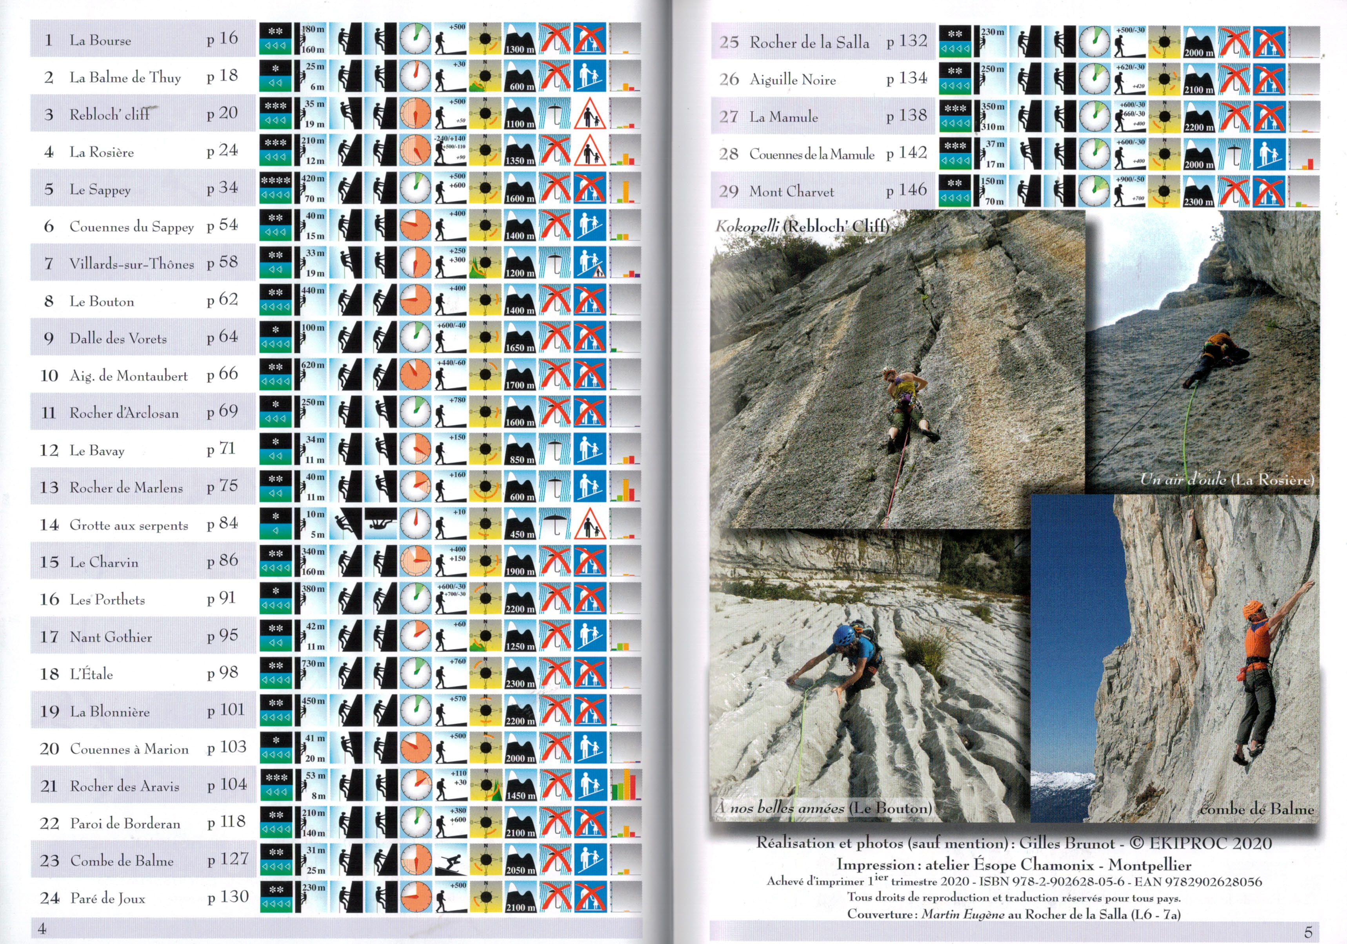
Task: Click the 2000 m altitude icon in Couennes à Marion row
Action: click(520, 748)
